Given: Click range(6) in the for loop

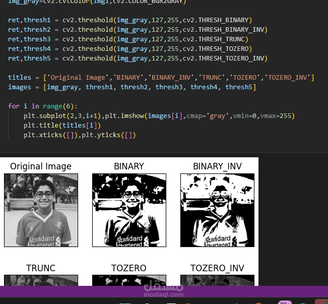Looking at the screenshot, I should pyautogui.click(x=58, y=106).
